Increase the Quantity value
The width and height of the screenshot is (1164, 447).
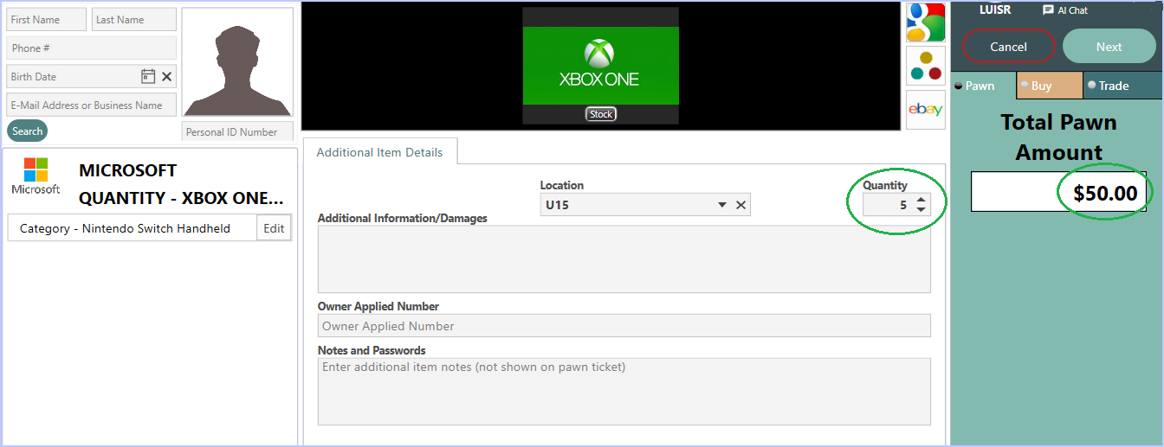[x=921, y=200]
